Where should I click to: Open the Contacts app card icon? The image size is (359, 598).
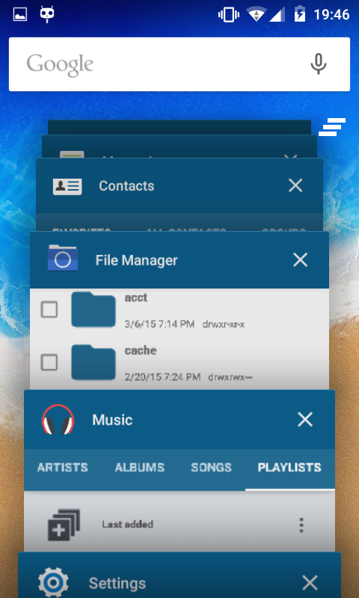click(x=67, y=186)
